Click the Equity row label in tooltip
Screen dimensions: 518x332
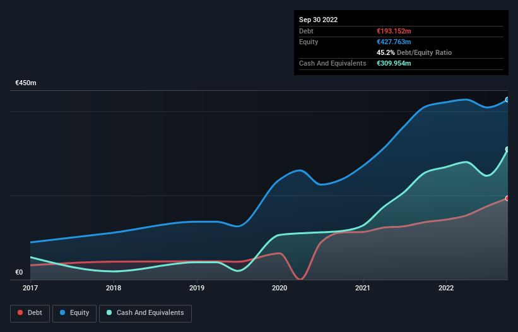(x=309, y=42)
